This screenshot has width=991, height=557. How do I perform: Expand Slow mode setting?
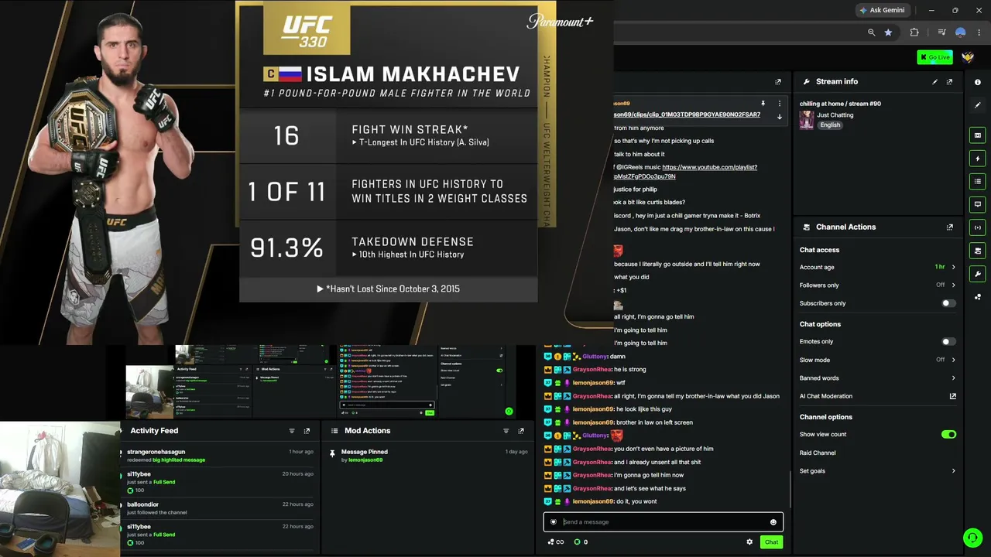pos(877,360)
